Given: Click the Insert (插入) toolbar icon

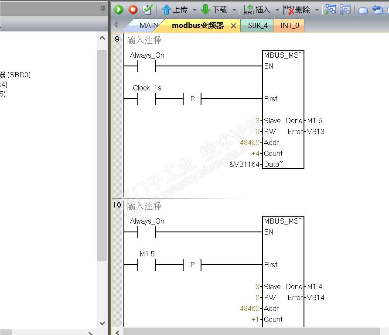Looking at the screenshot, I should pyautogui.click(x=249, y=10).
